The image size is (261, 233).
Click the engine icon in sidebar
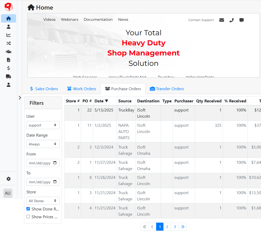point(9,52)
